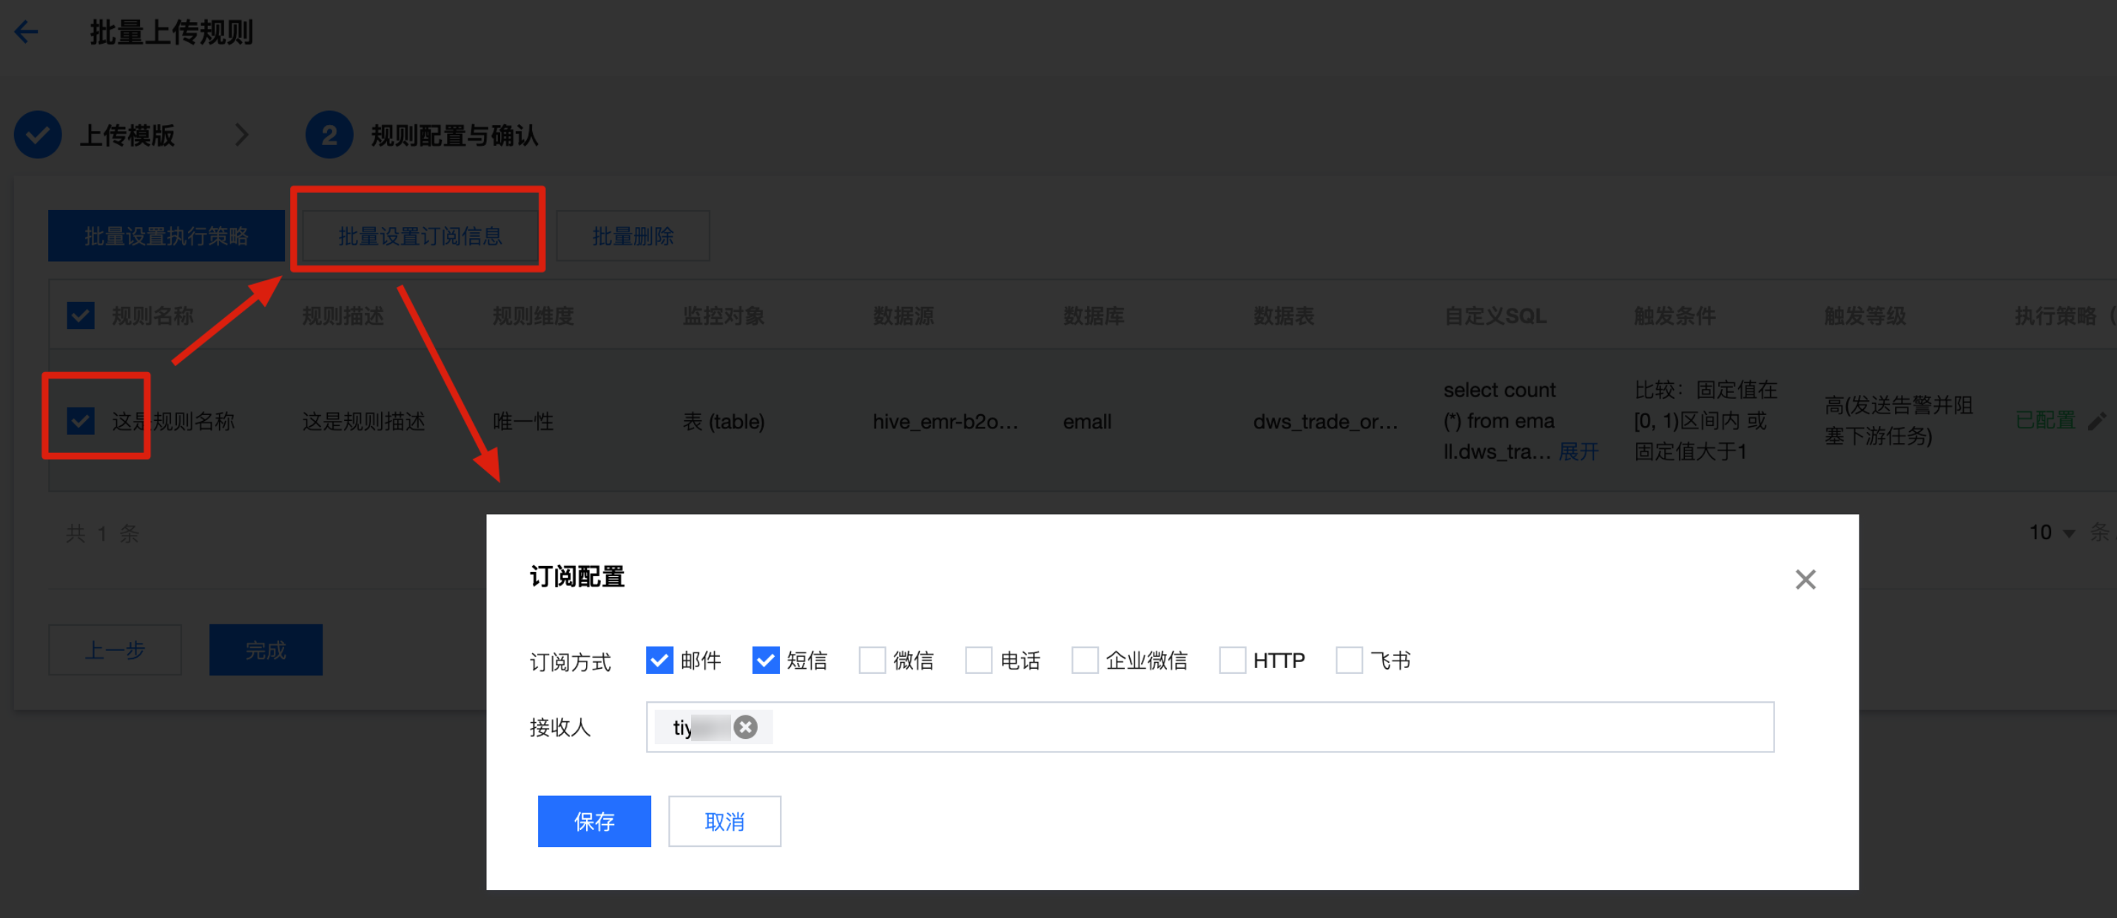The width and height of the screenshot is (2117, 918).
Task: Open the 10 per-page dropdown
Action: click(x=2051, y=533)
